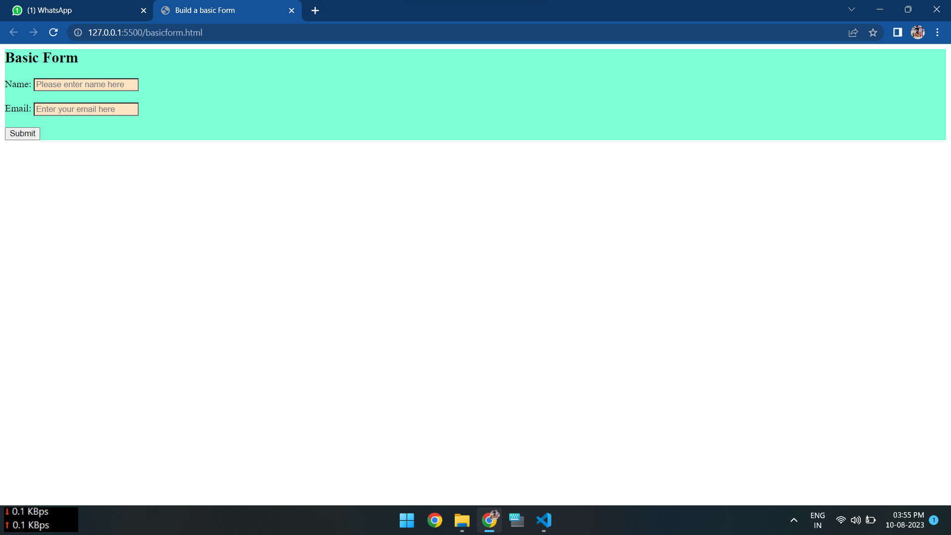The width and height of the screenshot is (951, 535).
Task: Open File Explorer from the taskbar
Action: click(462, 520)
